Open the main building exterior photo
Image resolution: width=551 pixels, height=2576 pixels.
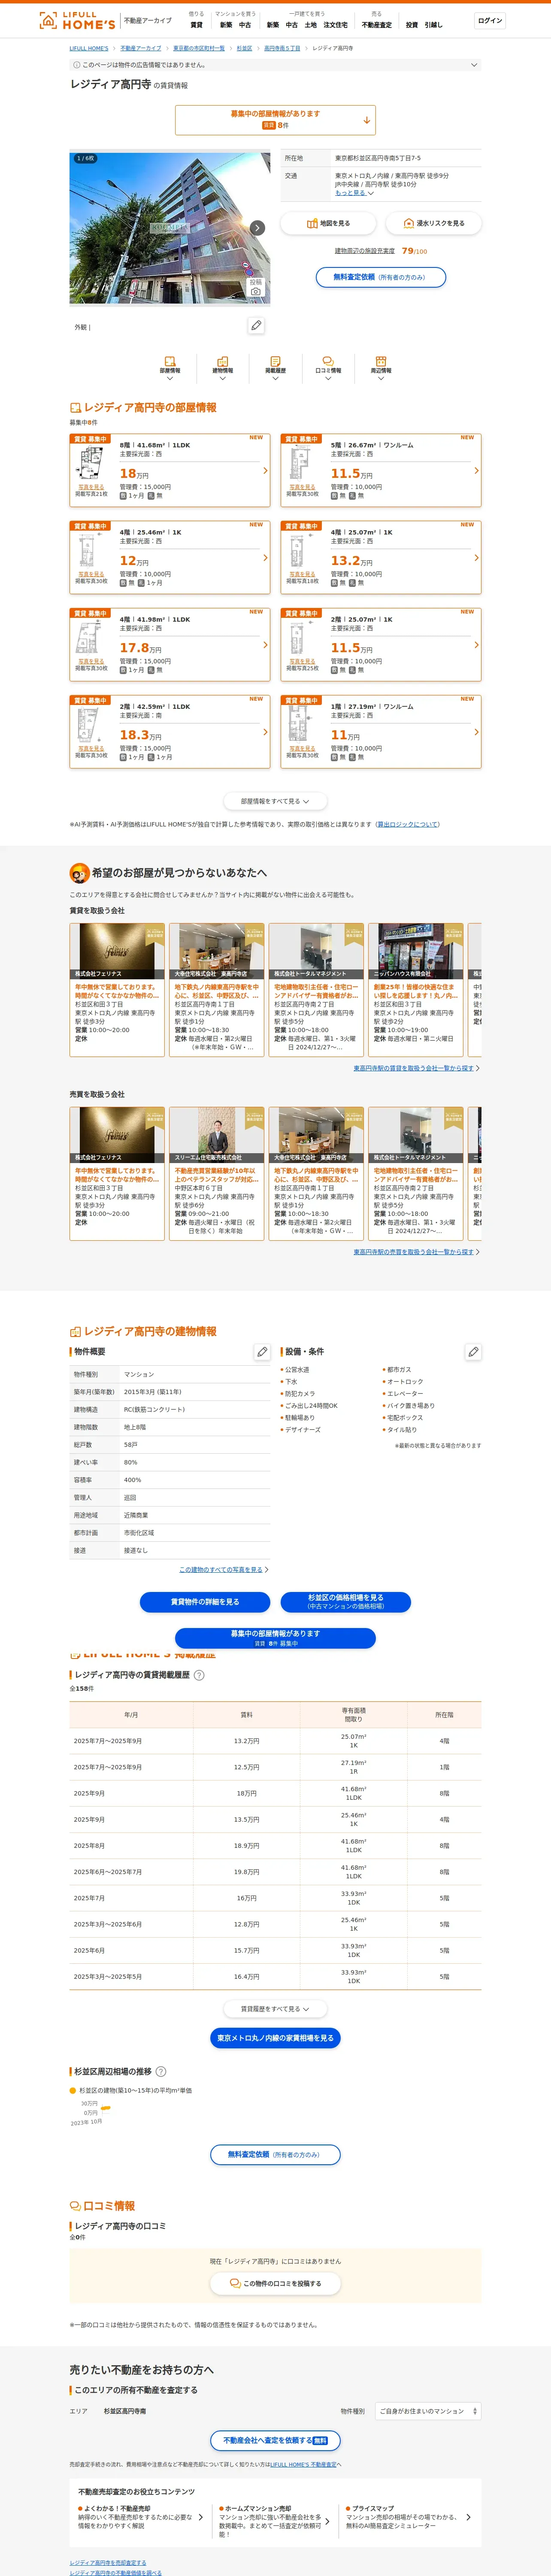pyautogui.click(x=169, y=228)
